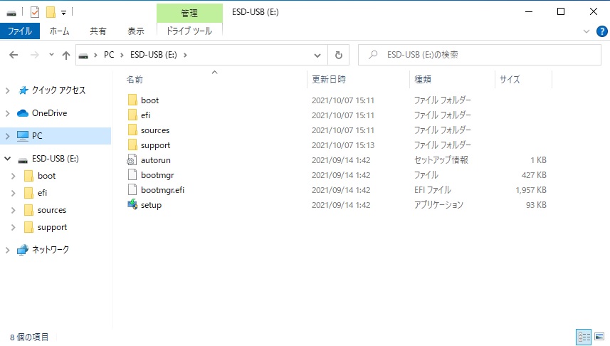Image resolution: width=610 pixels, height=346 pixels.
Task: Click the 8 個の項目 status text
Action: pyautogui.click(x=29, y=337)
